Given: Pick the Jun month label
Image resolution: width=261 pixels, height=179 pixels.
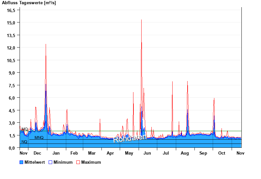Looking at the screenshot, I should tap(147, 153).
